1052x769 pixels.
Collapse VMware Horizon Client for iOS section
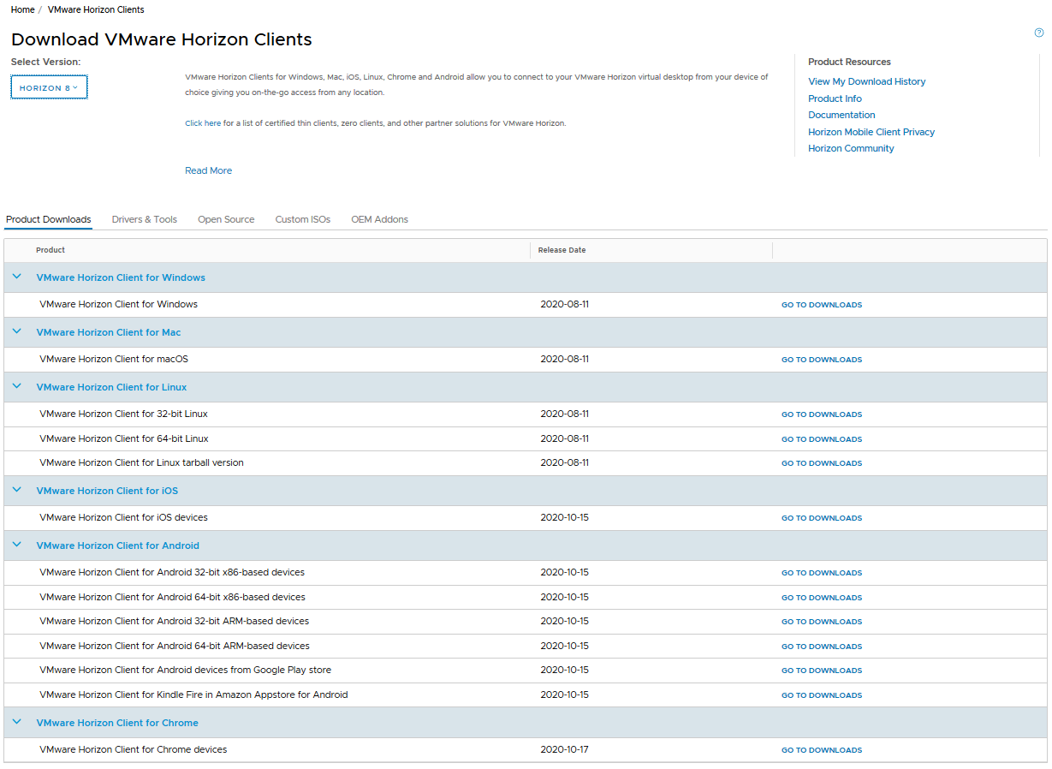click(17, 490)
